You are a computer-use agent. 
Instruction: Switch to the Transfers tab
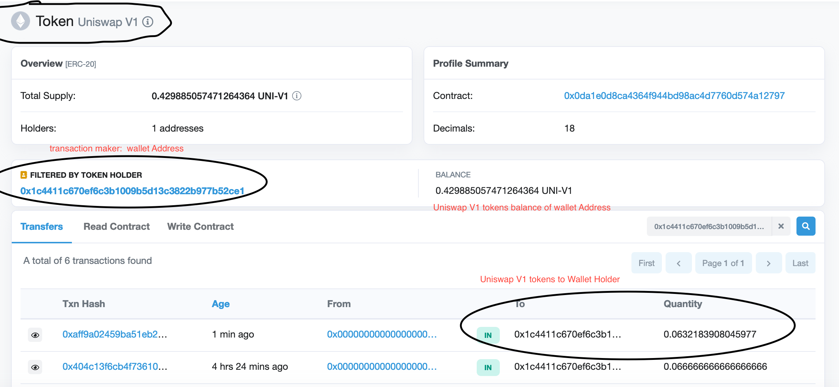tap(42, 226)
